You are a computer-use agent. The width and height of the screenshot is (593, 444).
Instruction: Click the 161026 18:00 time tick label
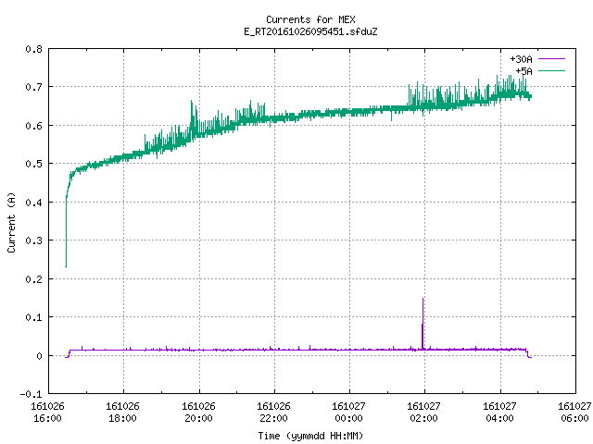click(123, 413)
